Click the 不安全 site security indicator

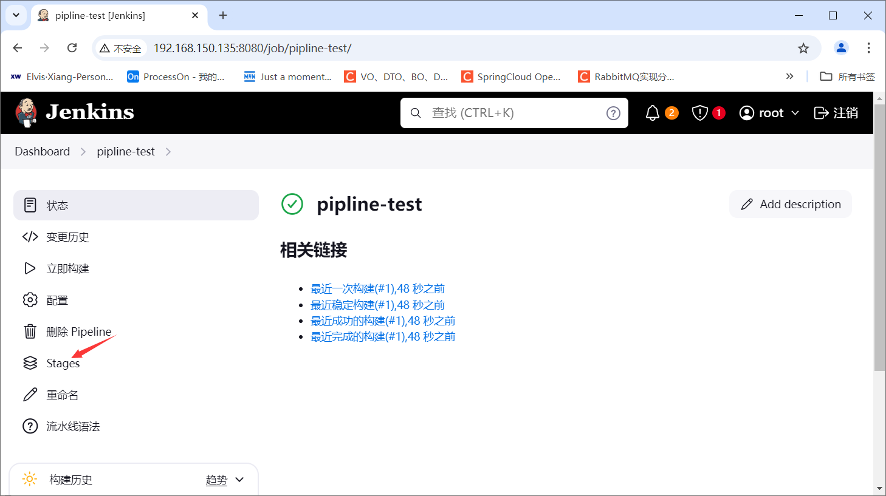[x=120, y=48]
